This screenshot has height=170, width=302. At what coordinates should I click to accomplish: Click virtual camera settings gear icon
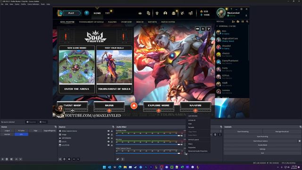pyautogui.click(x=300, y=141)
